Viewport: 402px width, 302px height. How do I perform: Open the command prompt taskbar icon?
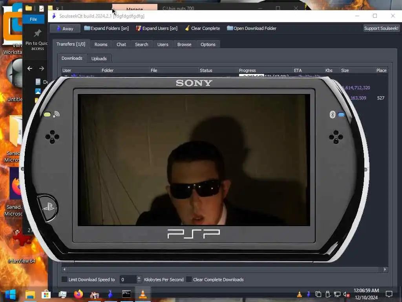coord(126,294)
